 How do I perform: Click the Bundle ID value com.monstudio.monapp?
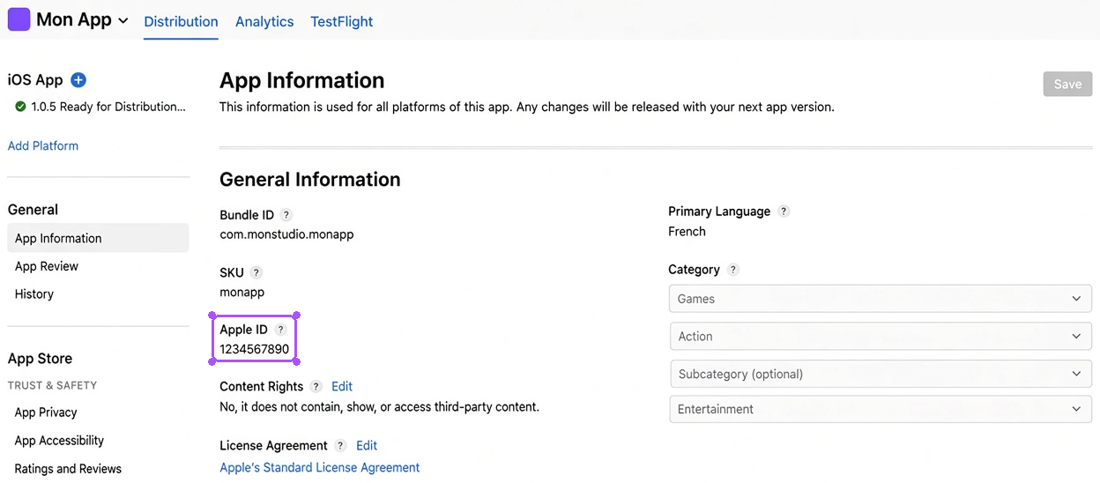point(286,234)
